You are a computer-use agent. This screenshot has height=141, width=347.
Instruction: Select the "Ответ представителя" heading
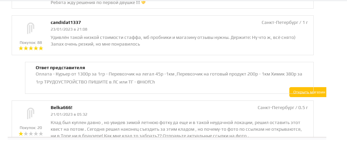[60, 68]
